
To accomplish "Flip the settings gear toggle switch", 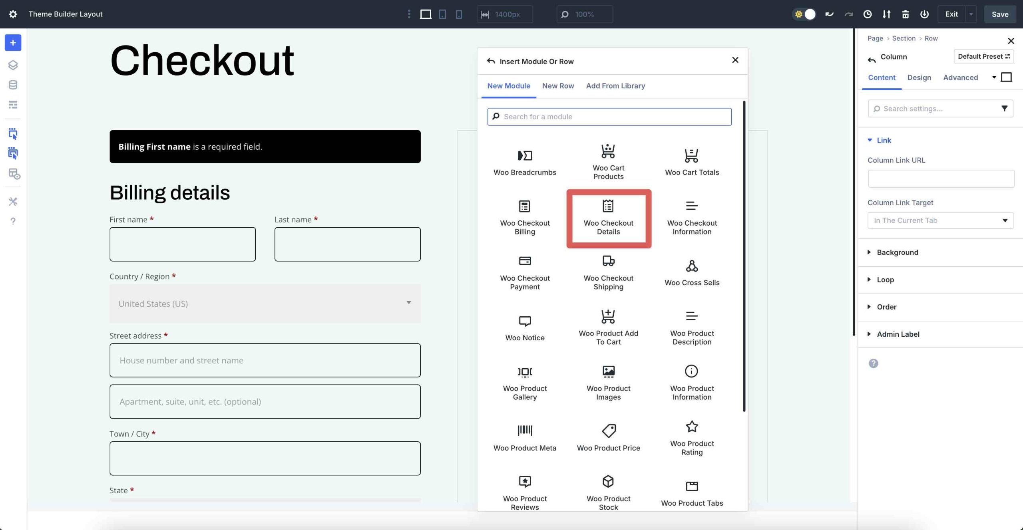I will point(804,14).
